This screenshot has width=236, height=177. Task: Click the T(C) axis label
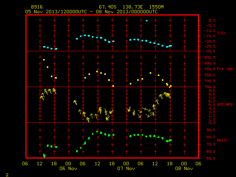coord(221,33)
